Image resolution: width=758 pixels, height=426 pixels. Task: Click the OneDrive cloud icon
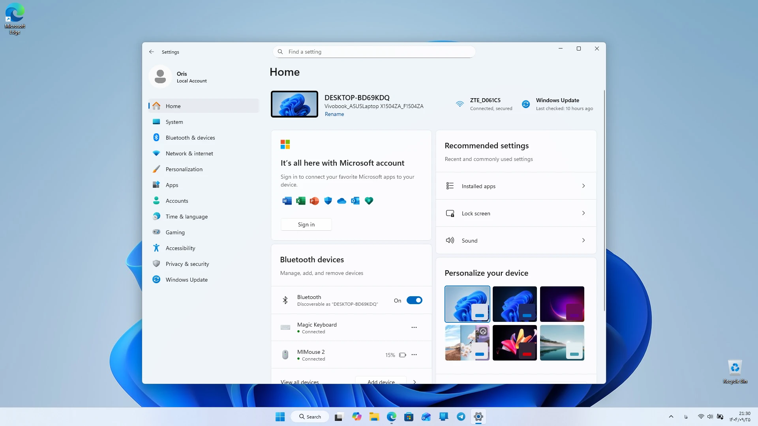[x=341, y=201]
